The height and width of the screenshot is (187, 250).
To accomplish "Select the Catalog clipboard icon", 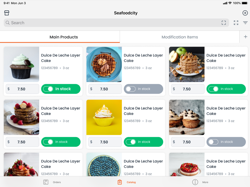I will [120, 182].
